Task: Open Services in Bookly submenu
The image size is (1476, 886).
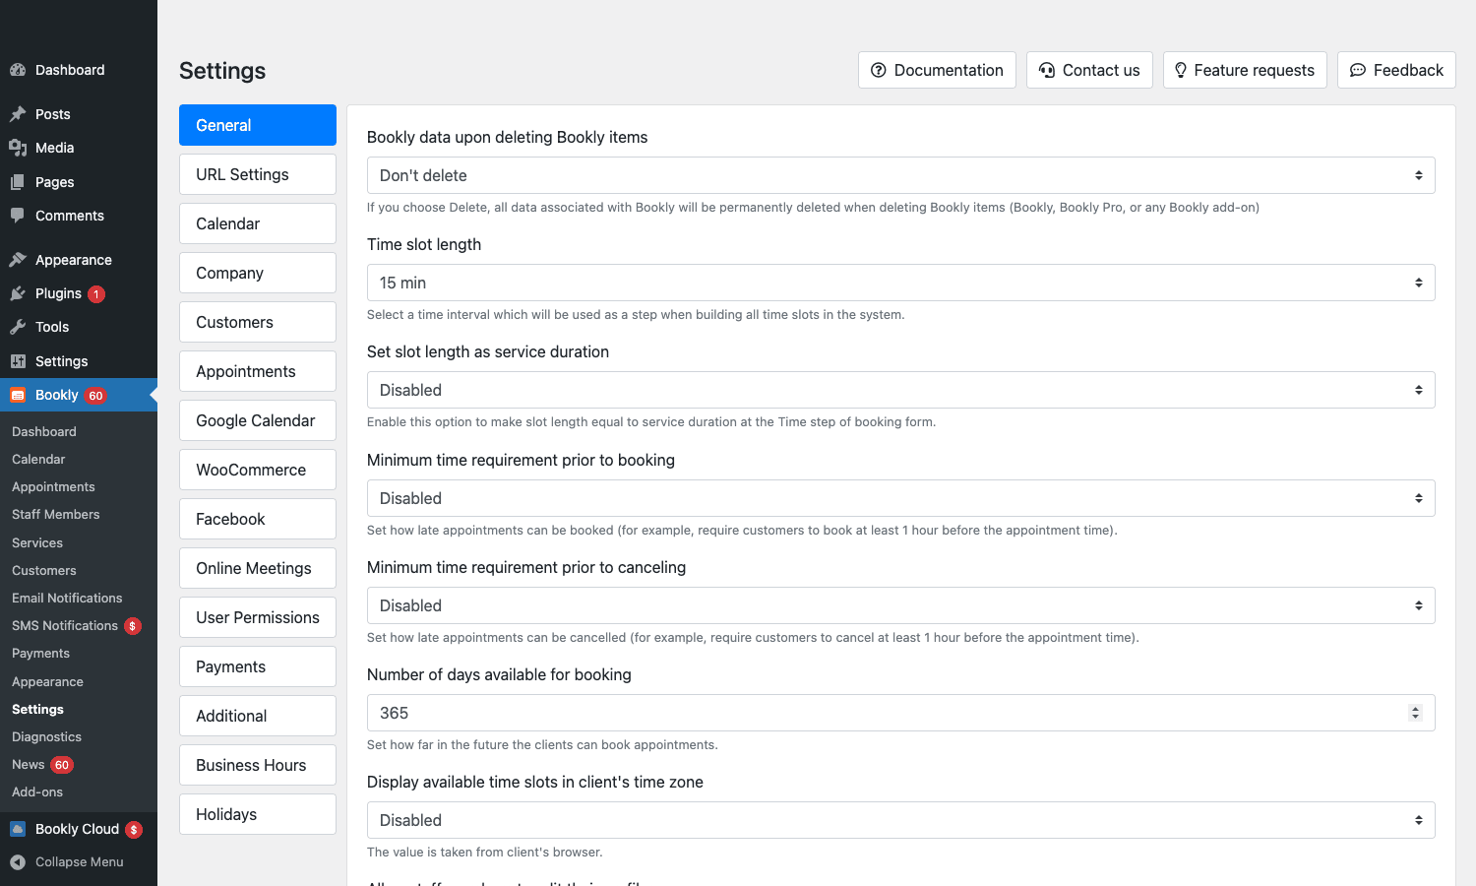Action: [x=37, y=542]
